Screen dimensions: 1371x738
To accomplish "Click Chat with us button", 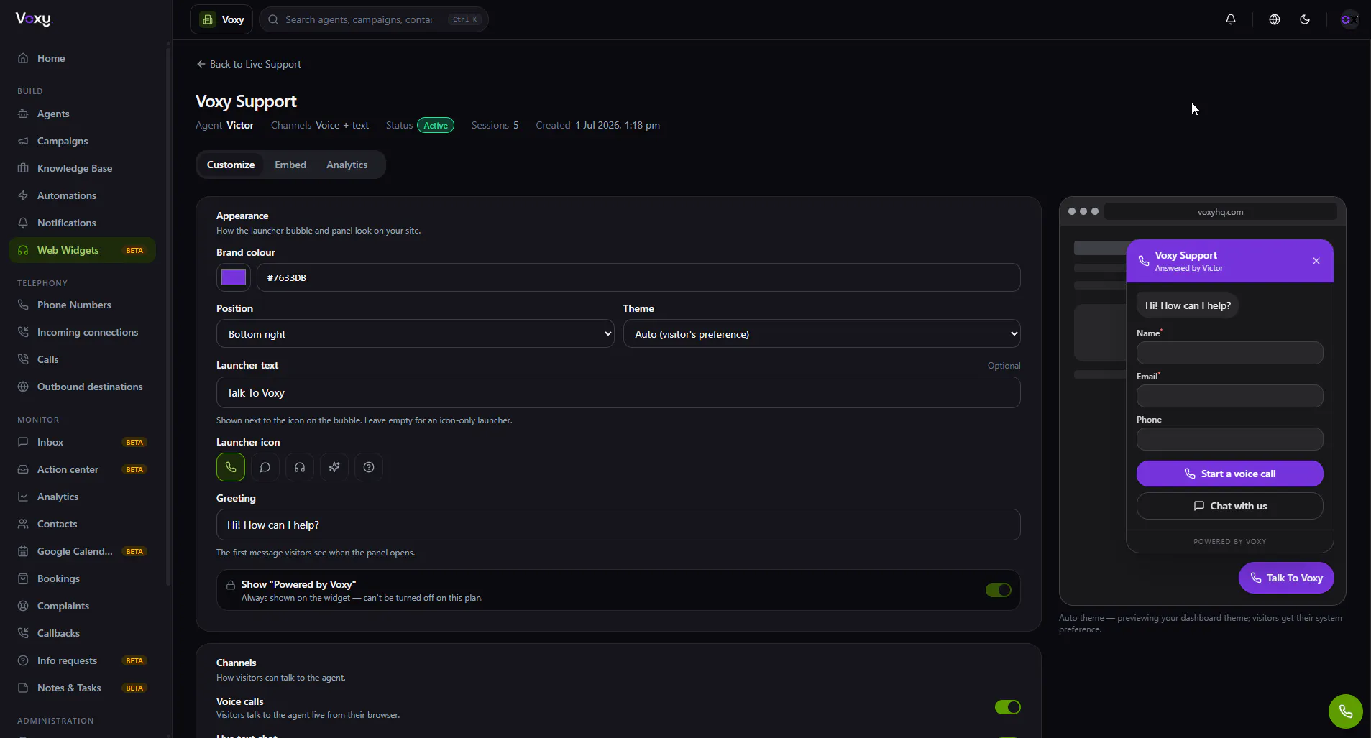I will [1229, 506].
